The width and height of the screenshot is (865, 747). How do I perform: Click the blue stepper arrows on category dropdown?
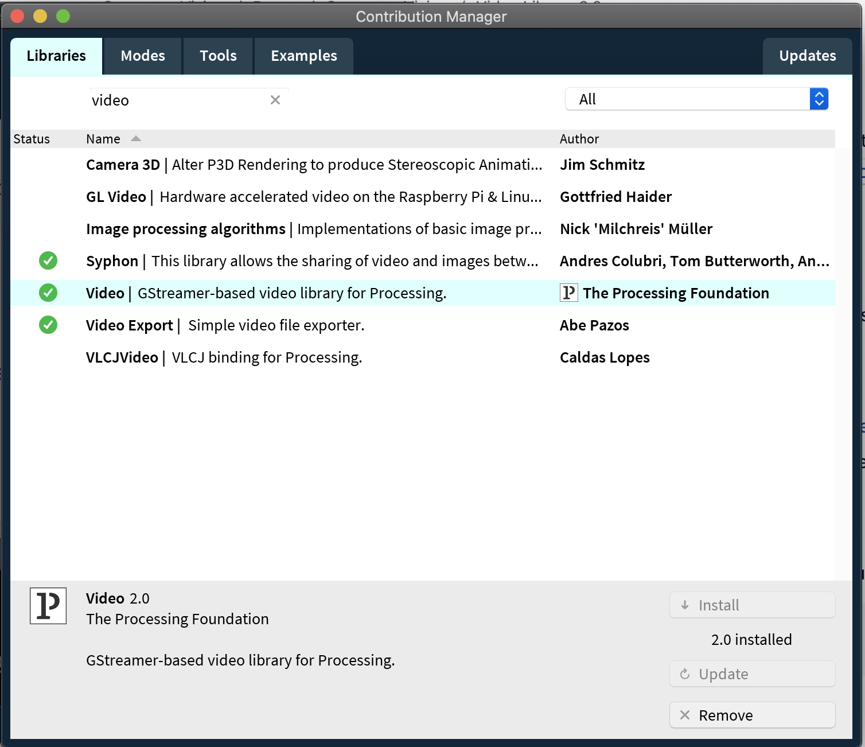tap(819, 99)
